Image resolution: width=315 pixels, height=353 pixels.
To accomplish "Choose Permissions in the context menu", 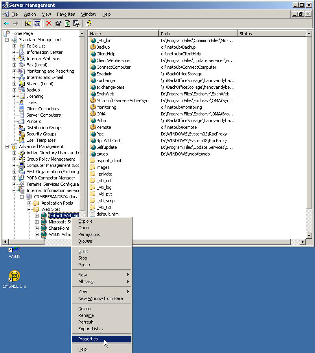I will click(102, 234).
